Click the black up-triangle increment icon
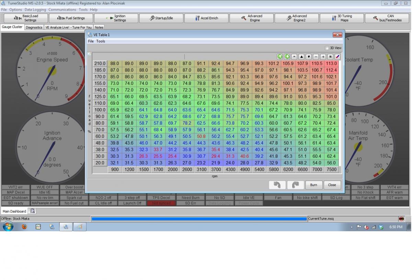 coord(301,57)
